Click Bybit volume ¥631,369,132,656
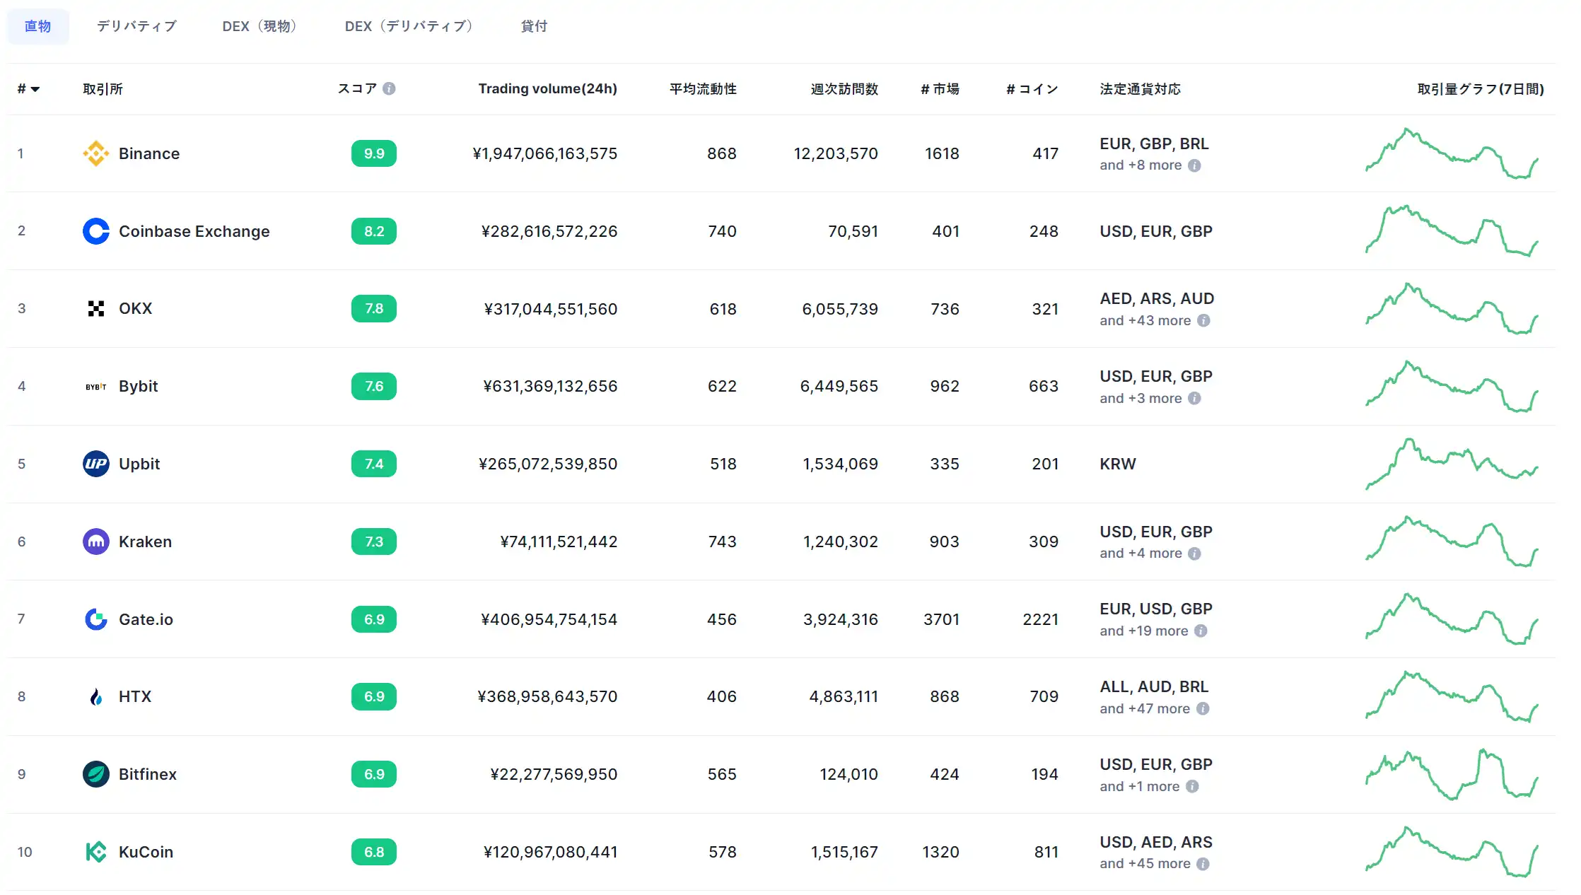1581x895 pixels. coord(550,386)
